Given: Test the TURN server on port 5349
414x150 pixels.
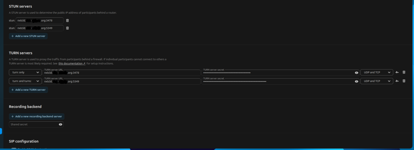Looking at the screenshot, I should 397,81.
